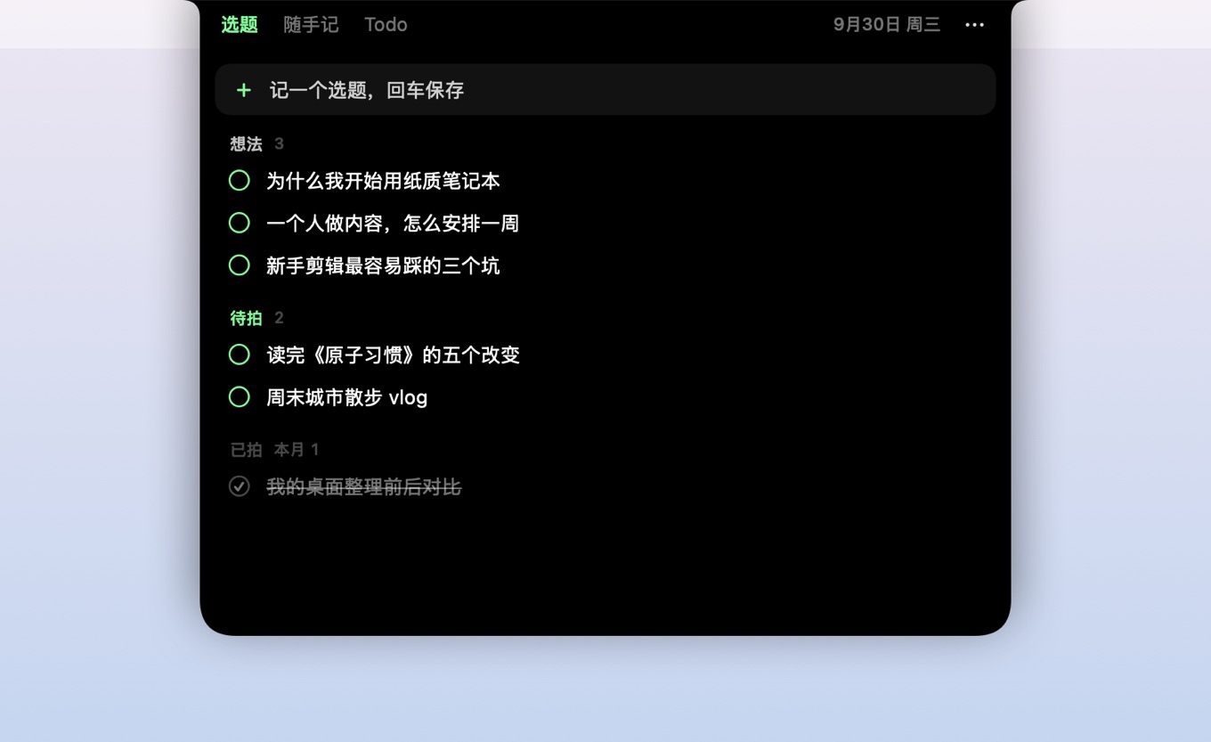Screen dimensions: 1211x742
Task: Toggle the 已拍 section header
Action: pyautogui.click(x=247, y=450)
